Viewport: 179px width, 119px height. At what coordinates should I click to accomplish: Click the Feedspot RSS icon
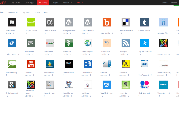(x=126, y=43)
